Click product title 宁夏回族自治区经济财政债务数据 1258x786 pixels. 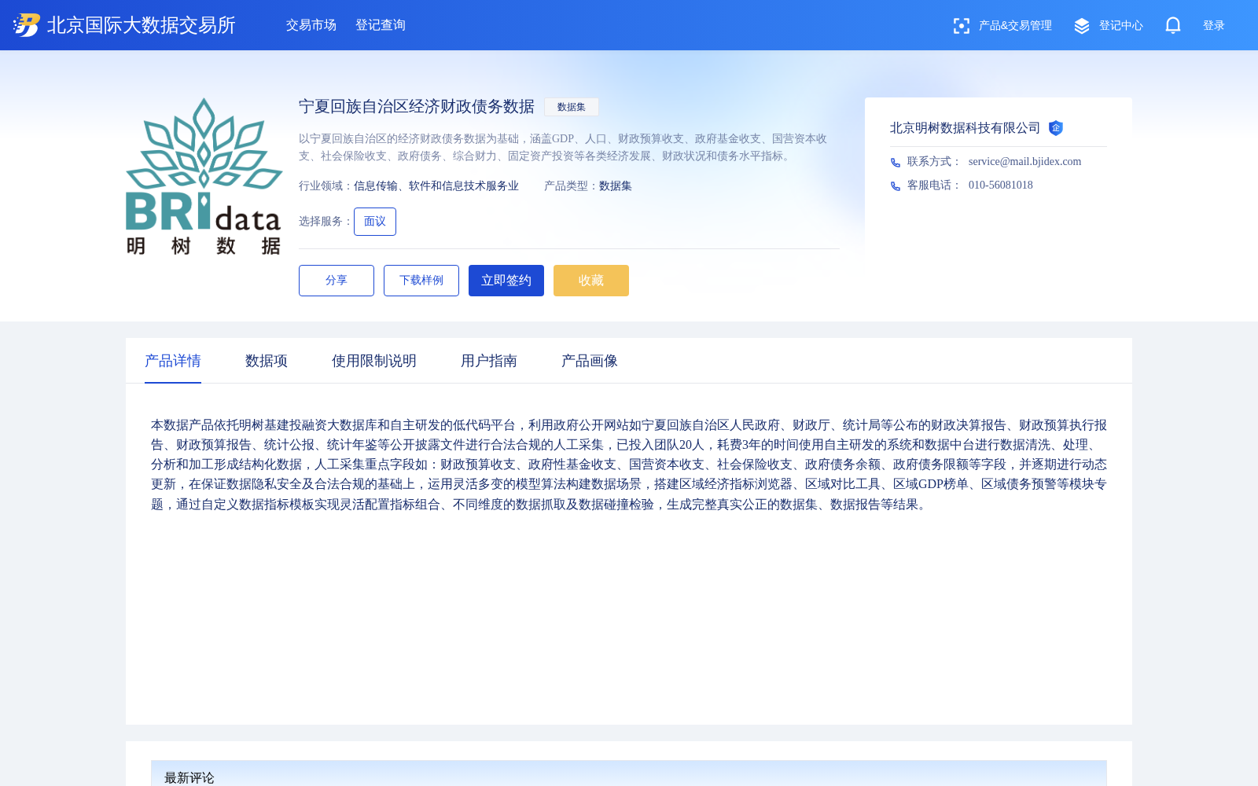tap(417, 107)
